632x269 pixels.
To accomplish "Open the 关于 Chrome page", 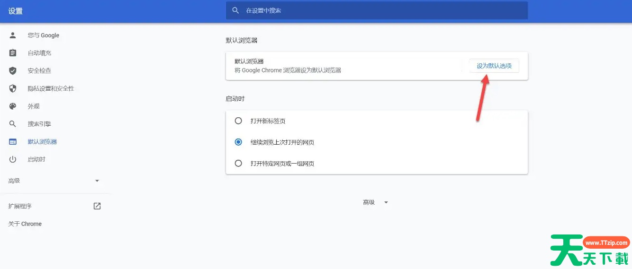I will pyautogui.click(x=25, y=224).
